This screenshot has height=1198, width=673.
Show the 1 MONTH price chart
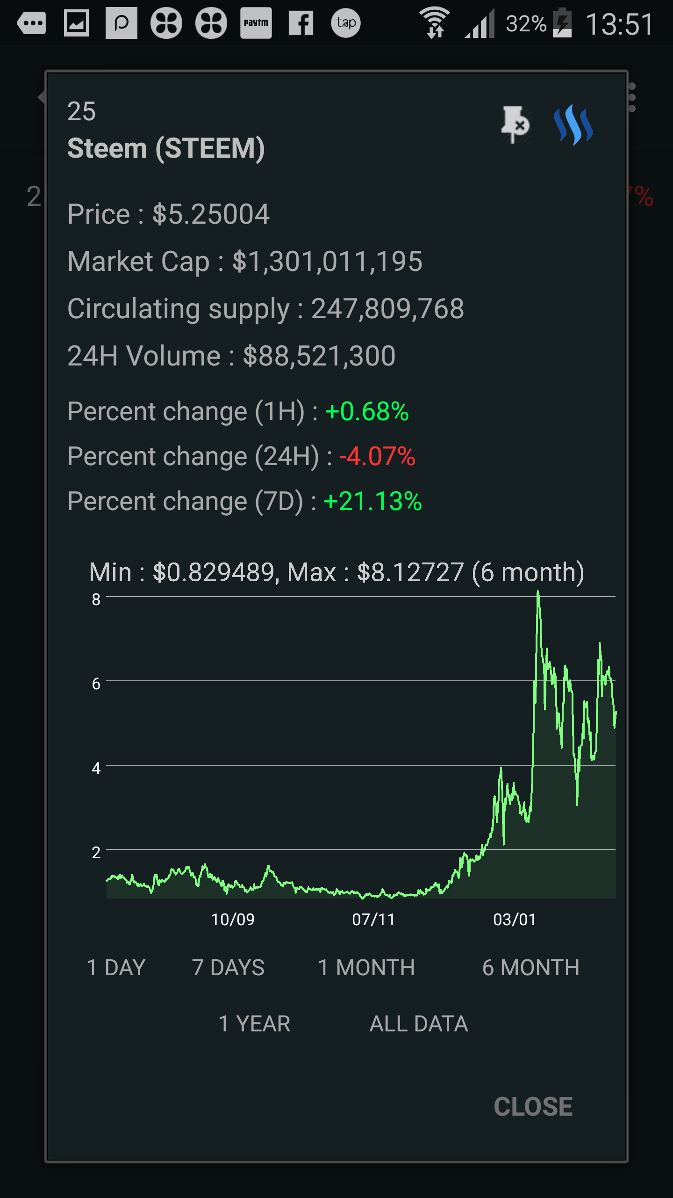(366, 968)
